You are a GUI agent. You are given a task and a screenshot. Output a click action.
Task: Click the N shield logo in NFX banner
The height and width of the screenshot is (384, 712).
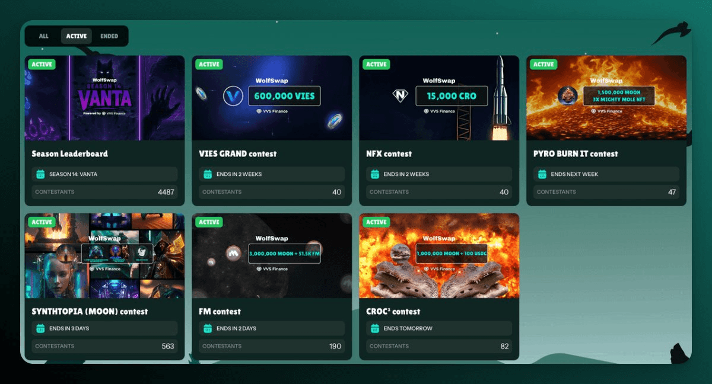(401, 95)
